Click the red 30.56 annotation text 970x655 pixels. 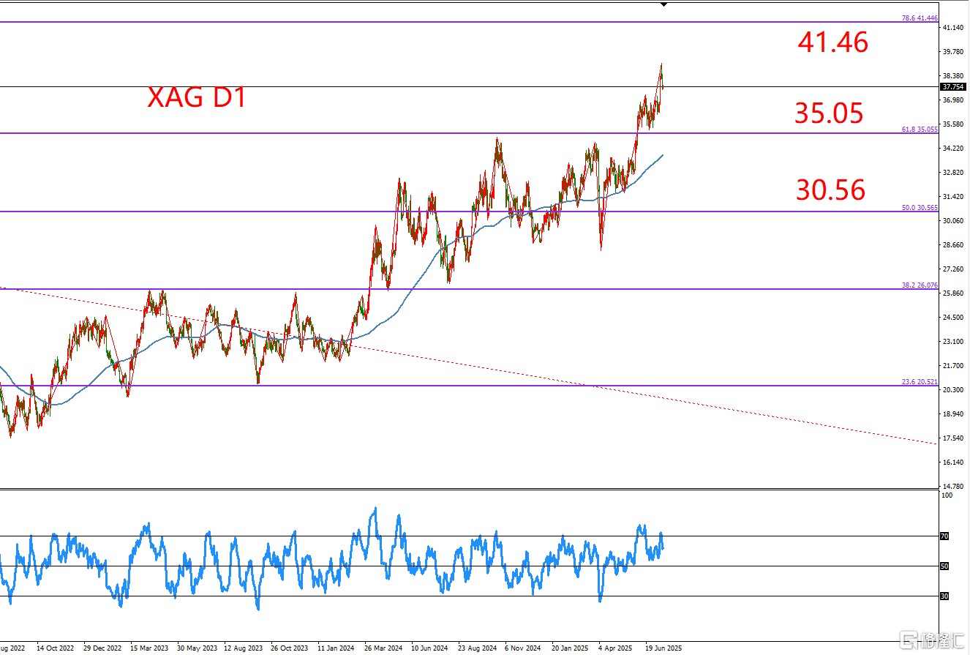[x=831, y=190]
